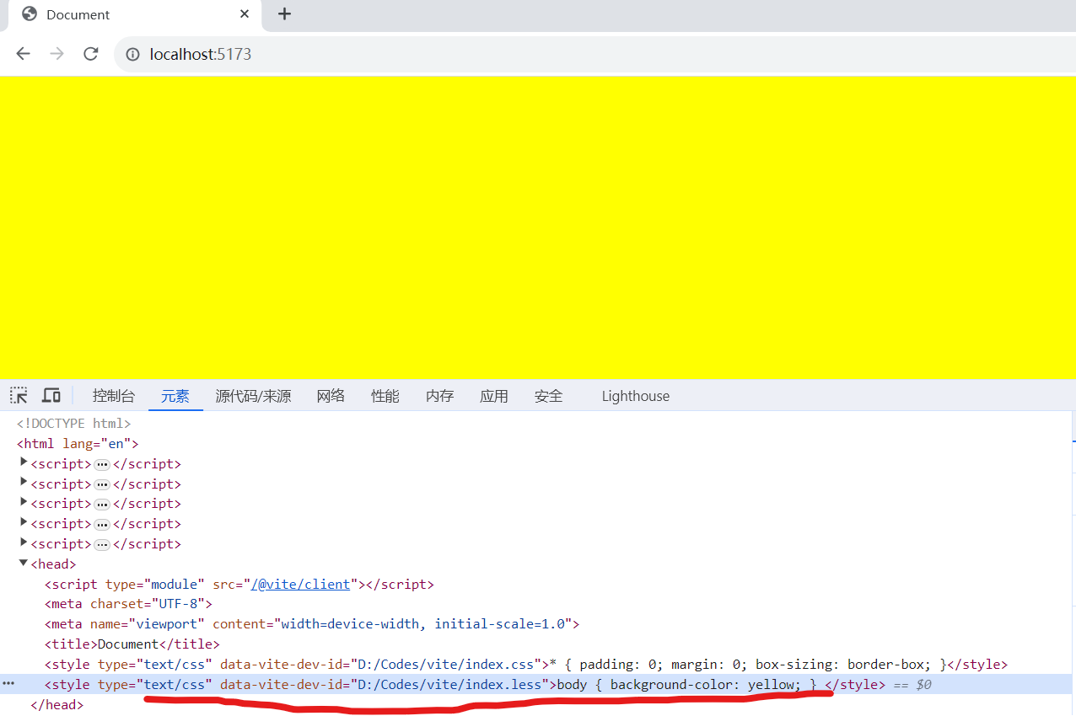Open the 网络 tab
Screen dimensions: 1076x716
click(331, 396)
